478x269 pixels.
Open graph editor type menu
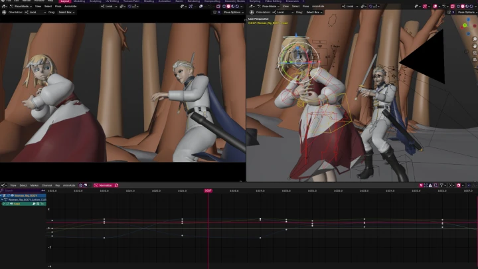pyautogui.click(x=4, y=185)
